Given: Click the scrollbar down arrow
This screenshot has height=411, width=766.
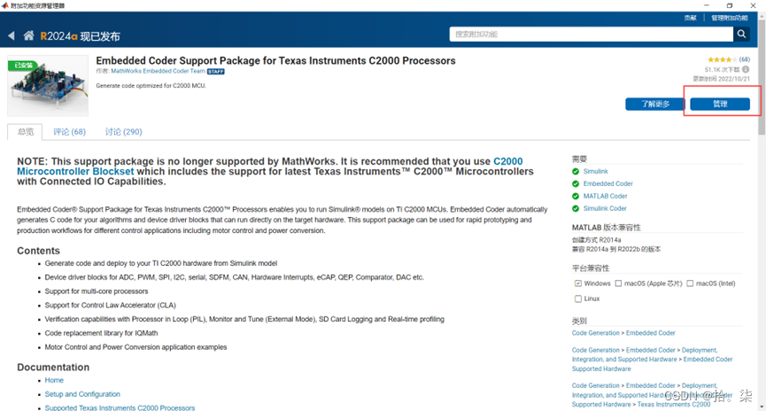Looking at the screenshot, I should pos(762,407).
